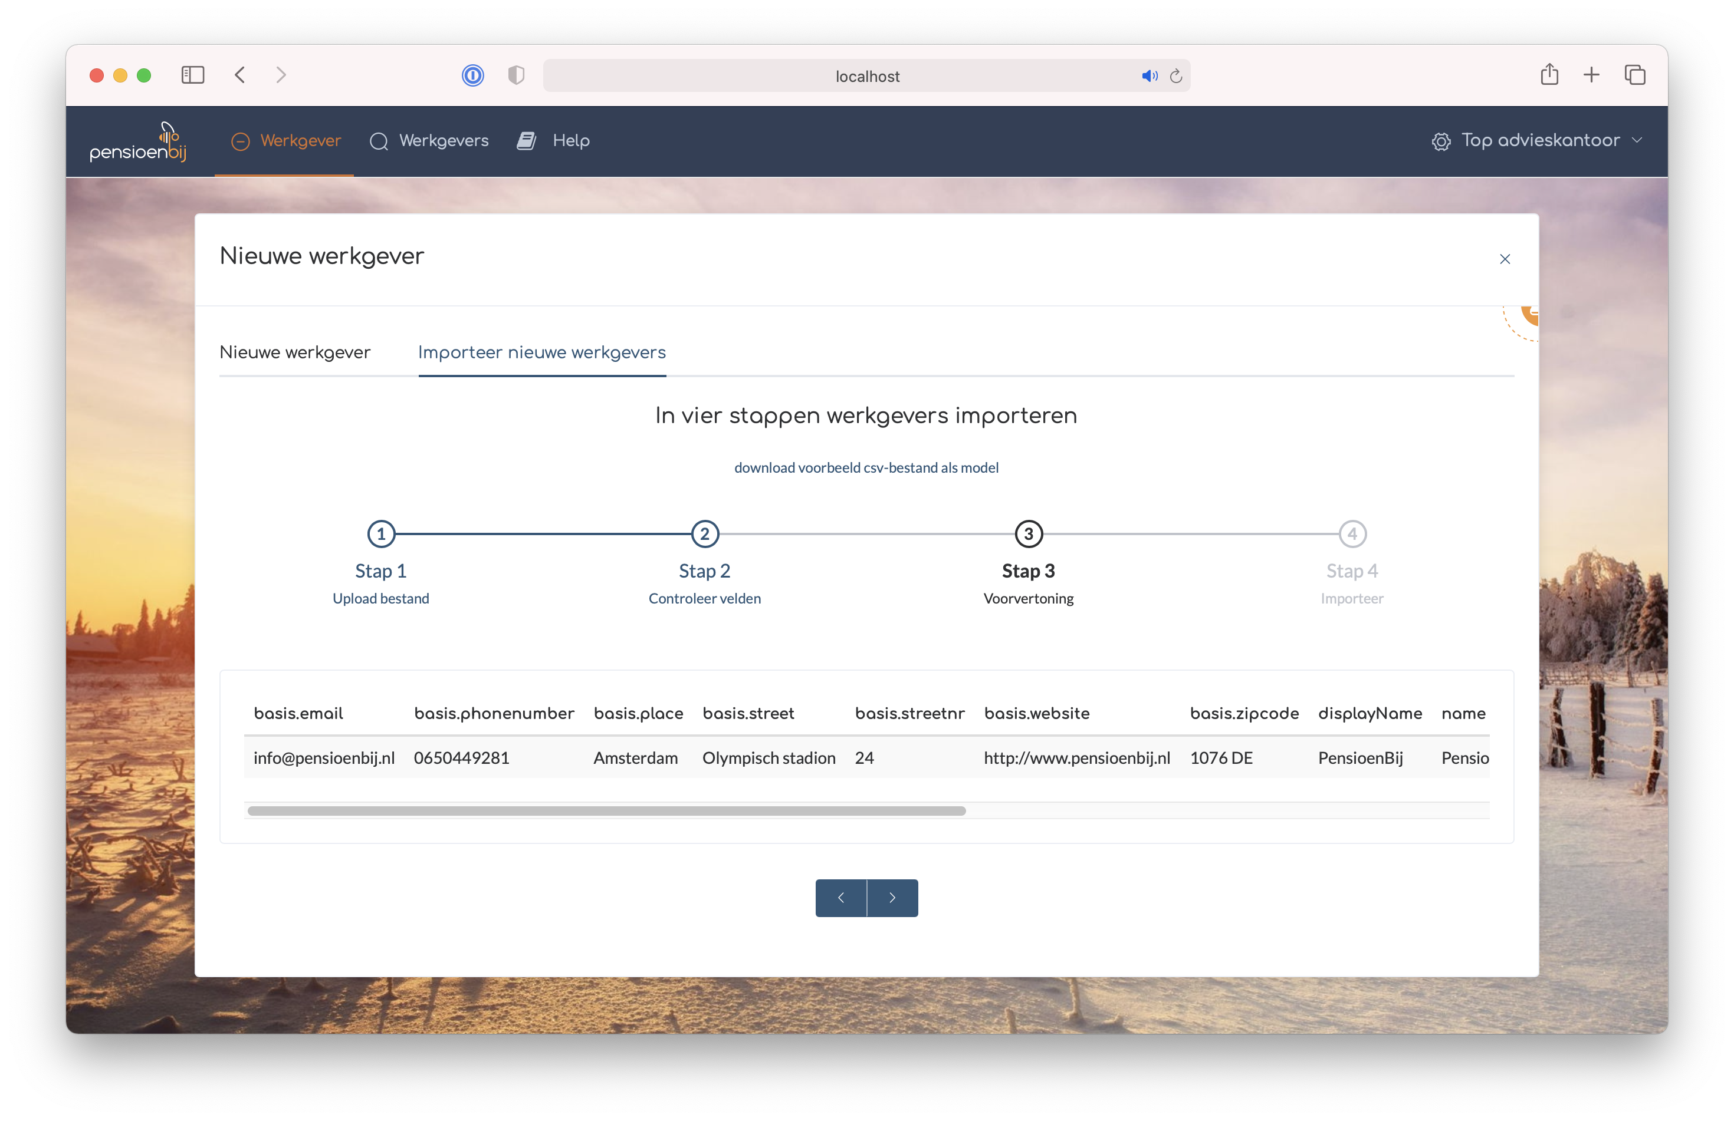
Task: Click the info@pensioenbij.nl cell
Action: coord(324,758)
